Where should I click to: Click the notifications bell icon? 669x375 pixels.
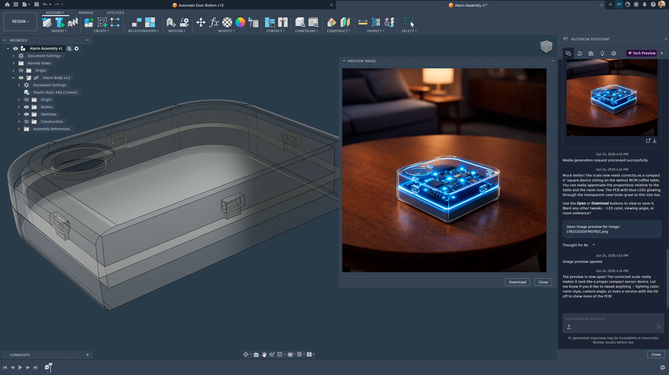(644, 4)
